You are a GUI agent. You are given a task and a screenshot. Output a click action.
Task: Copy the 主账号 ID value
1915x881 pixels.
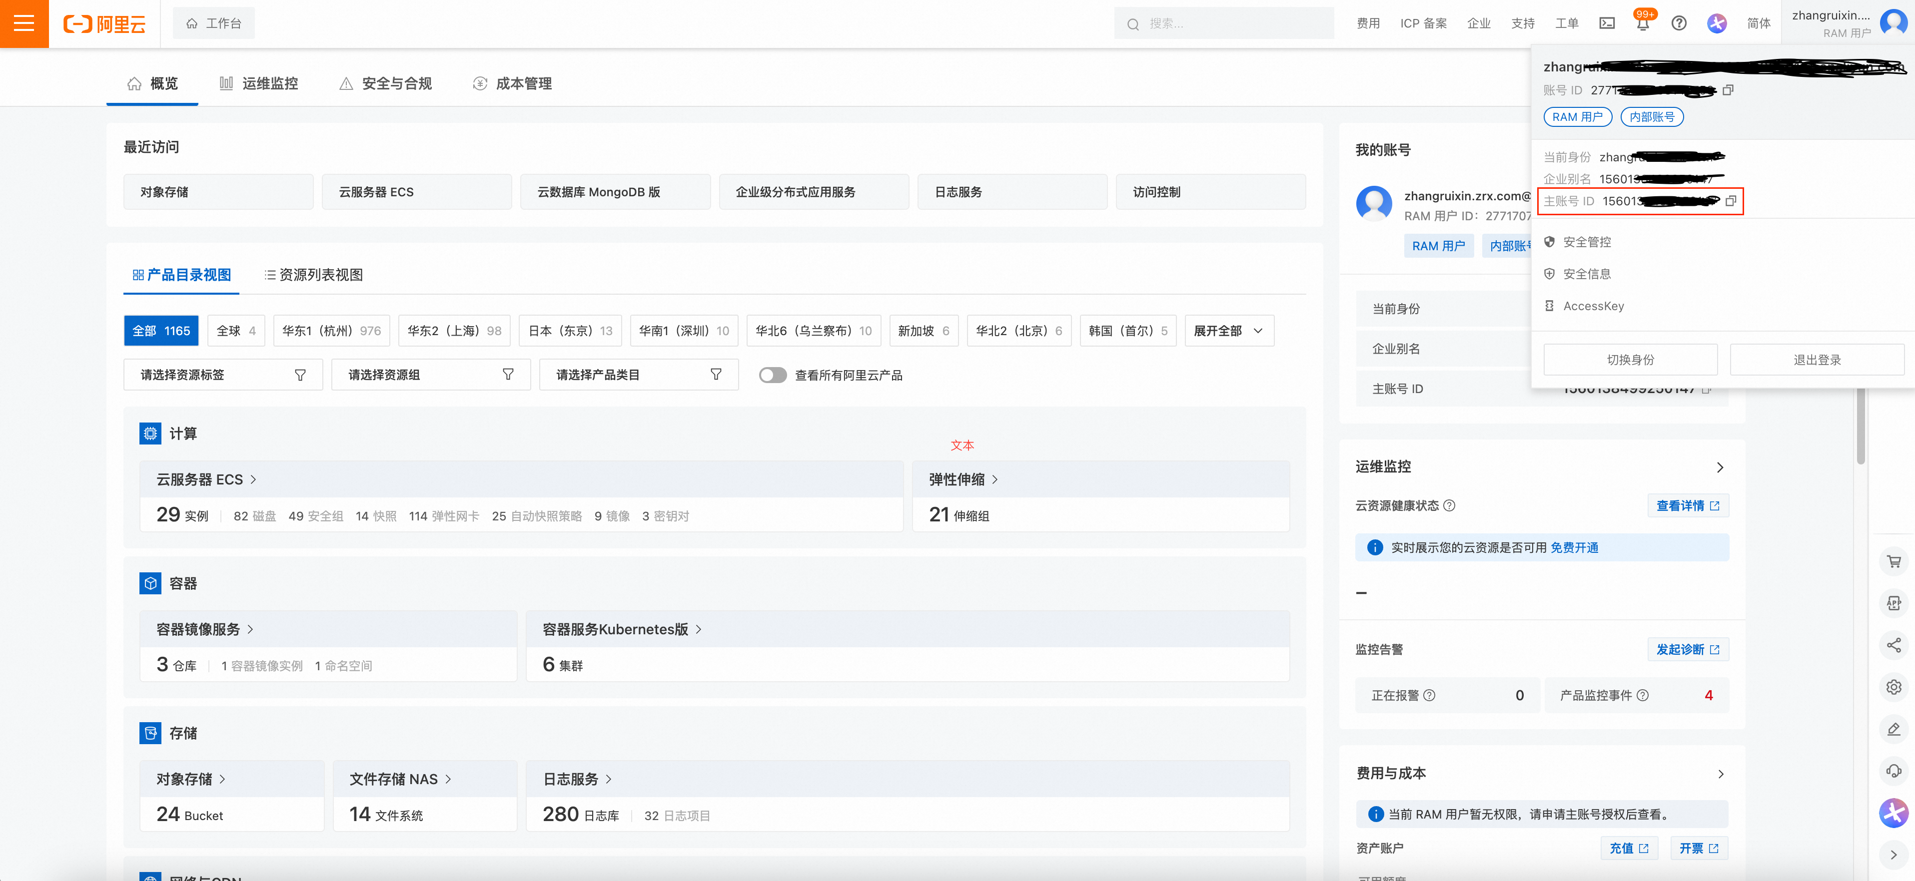[x=1730, y=201]
